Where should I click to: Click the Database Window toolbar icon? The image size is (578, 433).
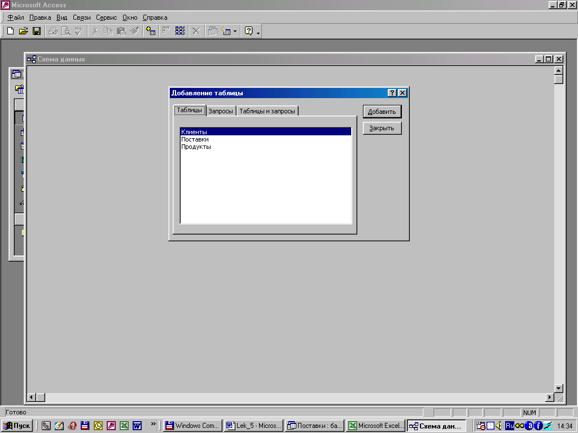pos(213,32)
